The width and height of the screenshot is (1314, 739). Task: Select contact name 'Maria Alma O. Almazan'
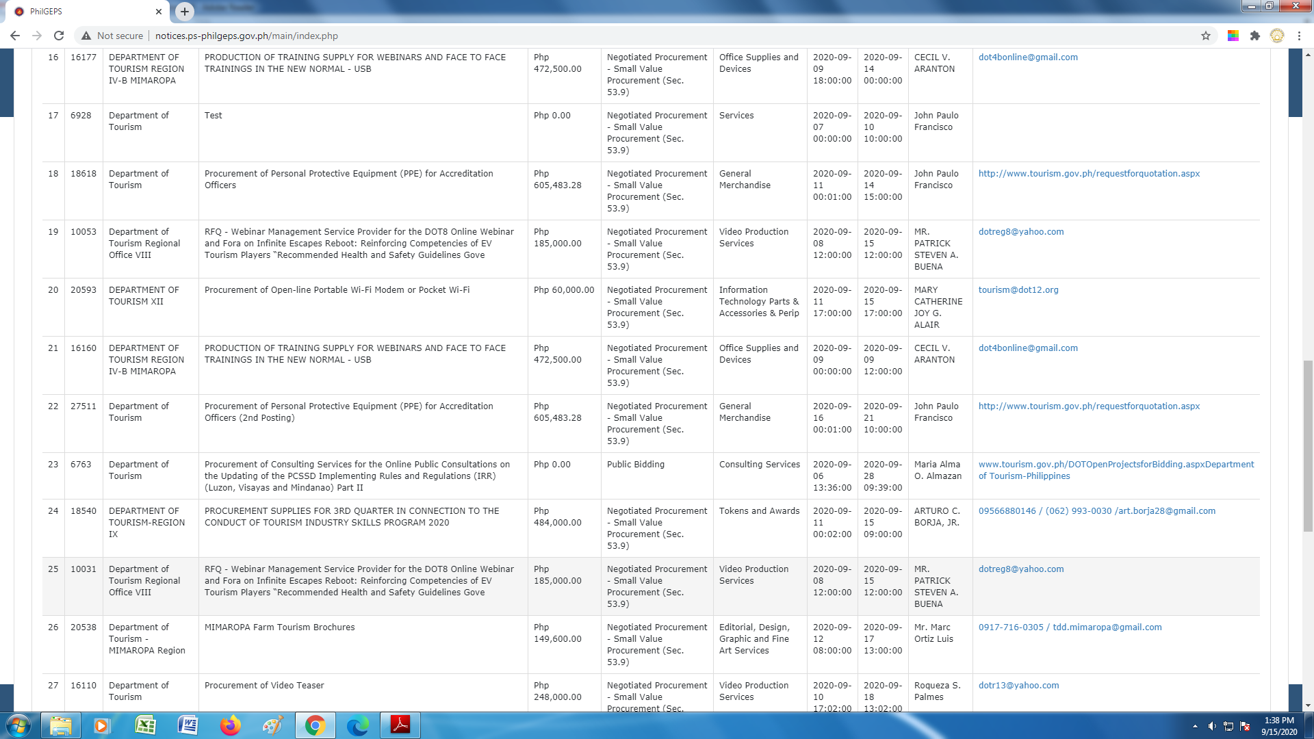[938, 470]
